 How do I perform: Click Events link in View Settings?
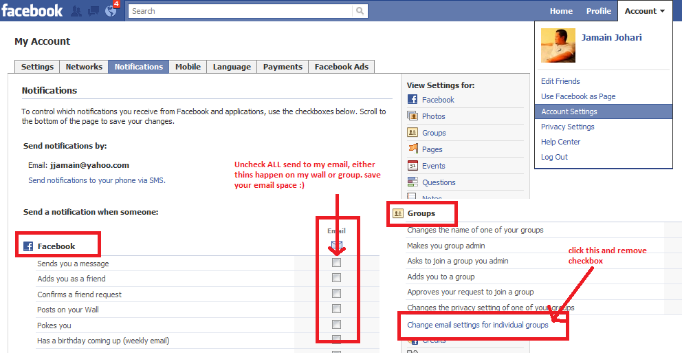tap(434, 166)
